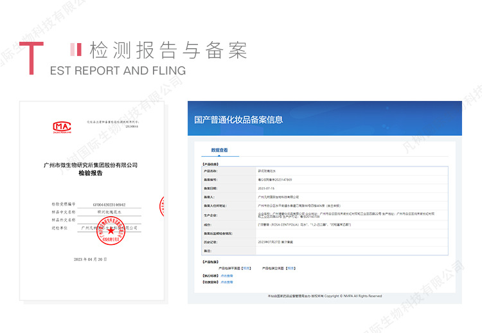This screenshot has height=333, width=482.
Task: Click the 备注 row label
Action: [208, 251]
